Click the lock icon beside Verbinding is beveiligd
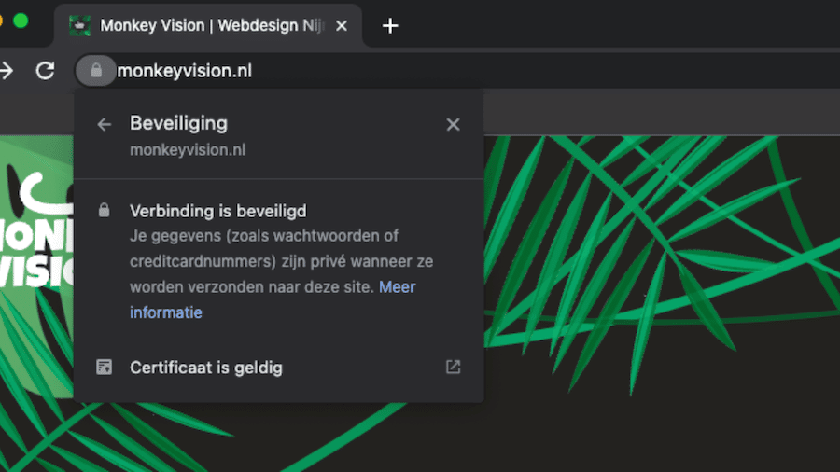The image size is (840, 472). coord(104,210)
